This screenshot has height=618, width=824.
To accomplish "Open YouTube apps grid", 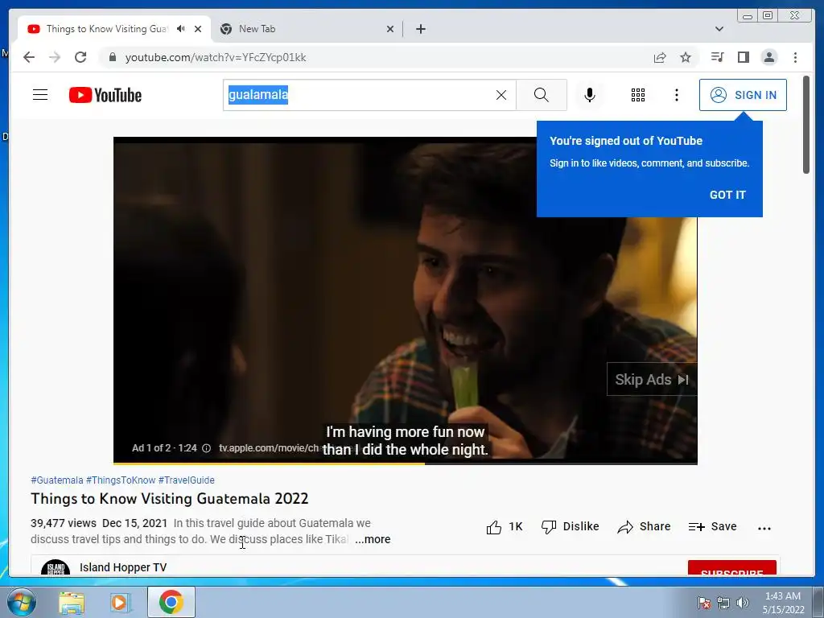I will 638,95.
